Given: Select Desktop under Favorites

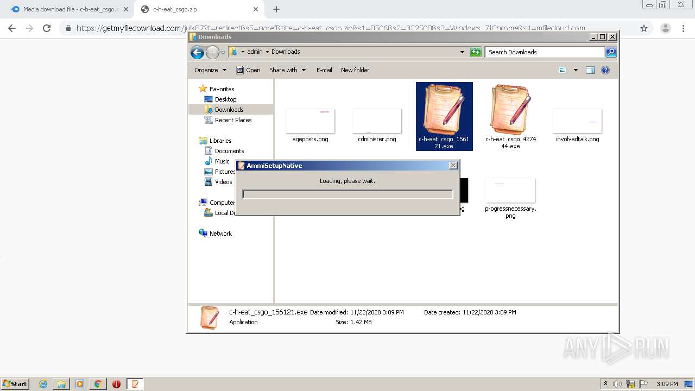Looking at the screenshot, I should coord(225,99).
